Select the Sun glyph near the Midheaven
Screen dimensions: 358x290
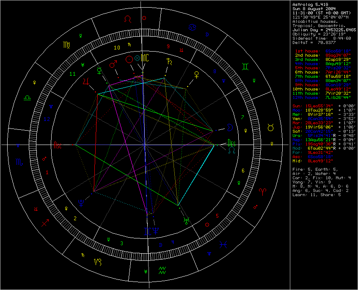click(x=129, y=59)
